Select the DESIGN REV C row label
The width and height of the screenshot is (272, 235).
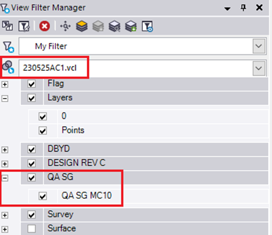pos(77,163)
